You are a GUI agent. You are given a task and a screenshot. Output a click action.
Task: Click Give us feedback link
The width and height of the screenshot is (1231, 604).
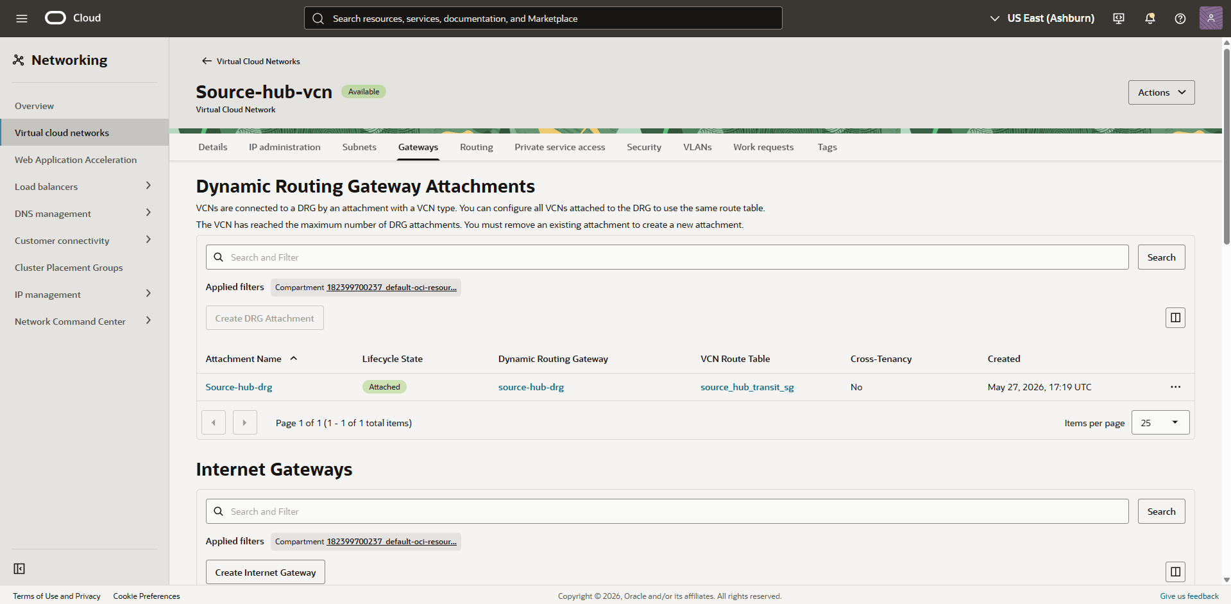tap(1189, 596)
